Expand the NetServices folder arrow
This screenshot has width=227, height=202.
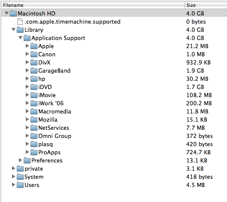(x=27, y=128)
